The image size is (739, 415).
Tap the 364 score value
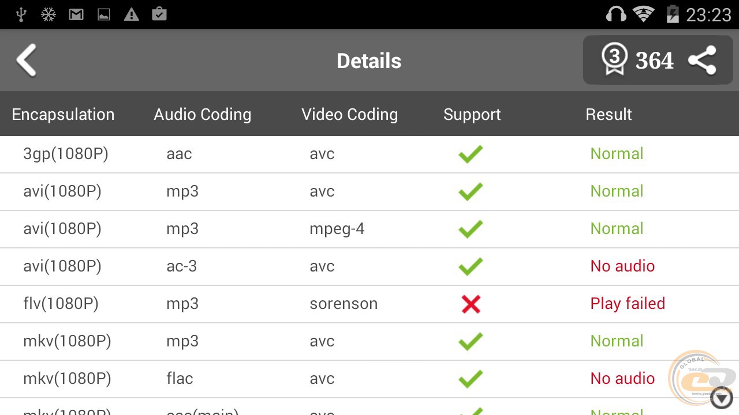[x=655, y=61]
